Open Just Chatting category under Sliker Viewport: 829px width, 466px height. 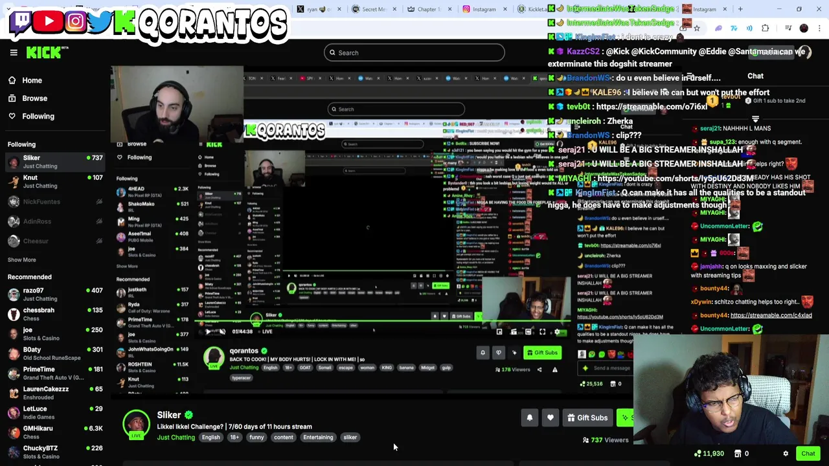[176, 438]
